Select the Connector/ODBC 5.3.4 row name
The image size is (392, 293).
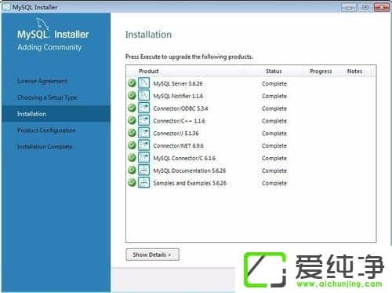point(180,108)
